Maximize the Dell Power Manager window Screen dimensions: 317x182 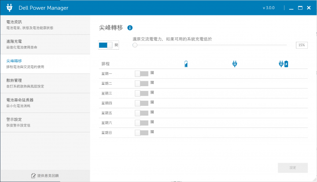(300, 8)
